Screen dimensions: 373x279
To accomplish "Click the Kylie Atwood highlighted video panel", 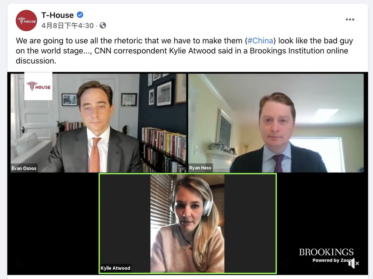I will (x=188, y=223).
